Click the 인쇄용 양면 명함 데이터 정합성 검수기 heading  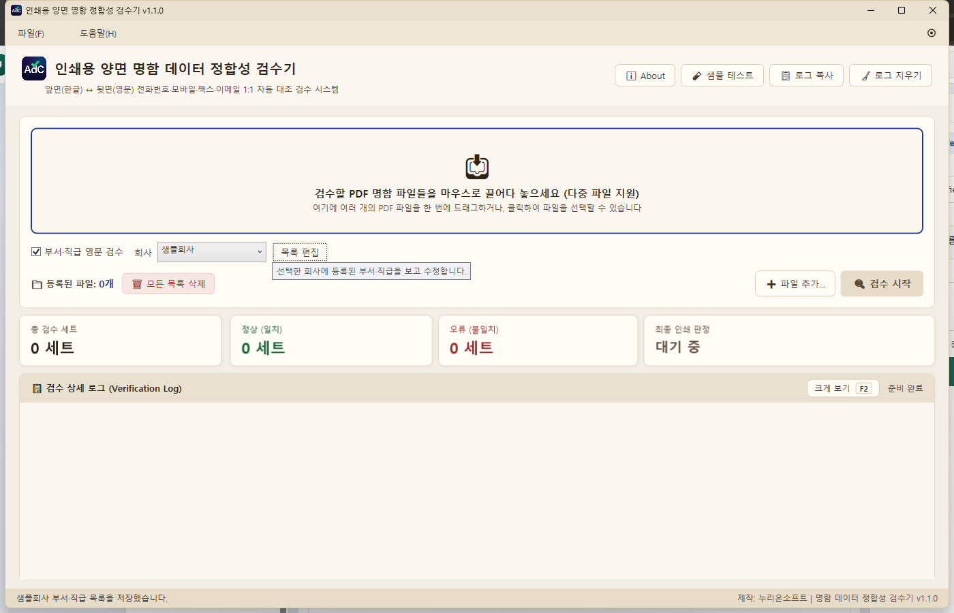(175, 69)
